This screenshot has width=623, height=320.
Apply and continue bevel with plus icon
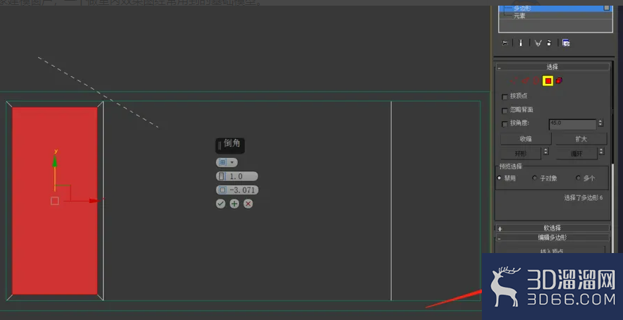click(x=234, y=204)
